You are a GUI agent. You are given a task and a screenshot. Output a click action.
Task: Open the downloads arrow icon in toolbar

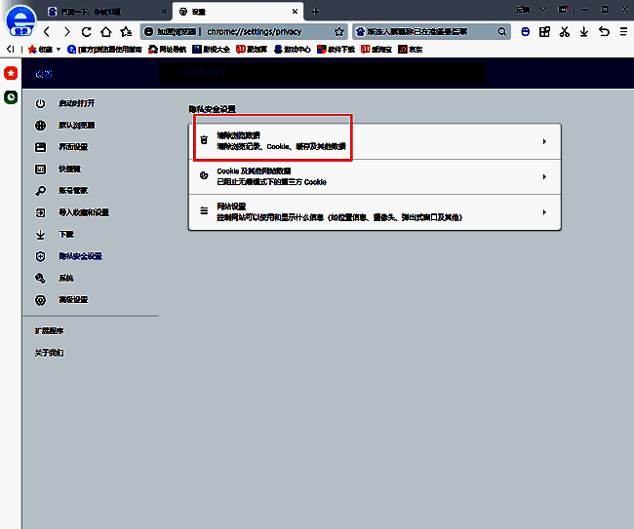[583, 31]
